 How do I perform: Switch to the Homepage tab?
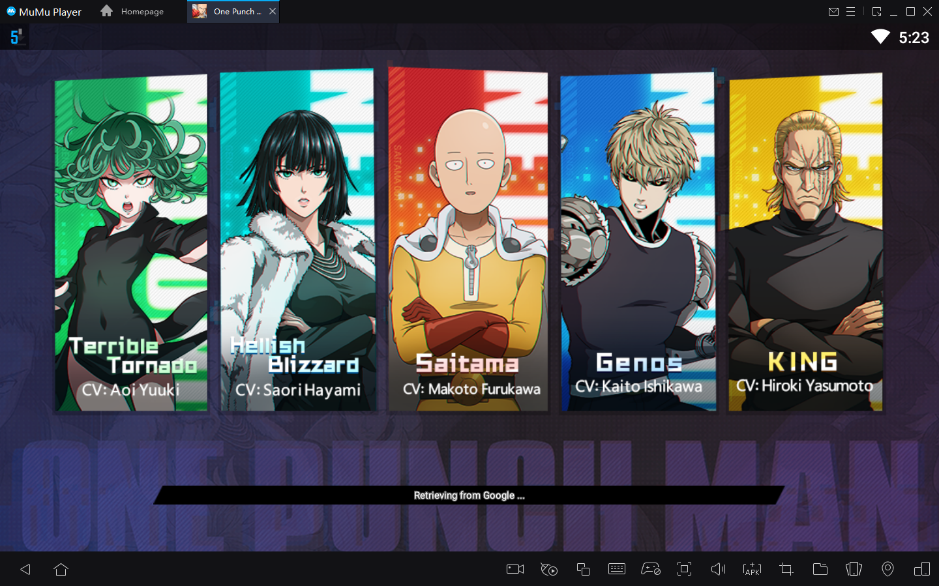coord(132,11)
